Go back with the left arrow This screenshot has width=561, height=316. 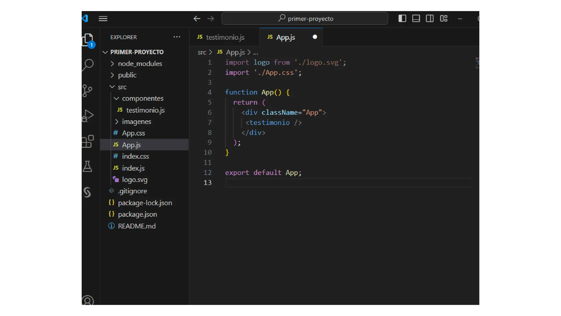click(x=197, y=19)
